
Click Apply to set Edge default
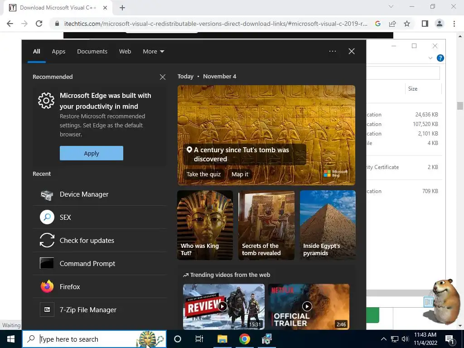coord(92,153)
